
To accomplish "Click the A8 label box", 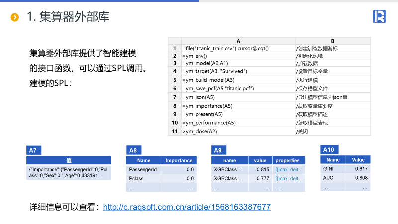I will (134, 150).
